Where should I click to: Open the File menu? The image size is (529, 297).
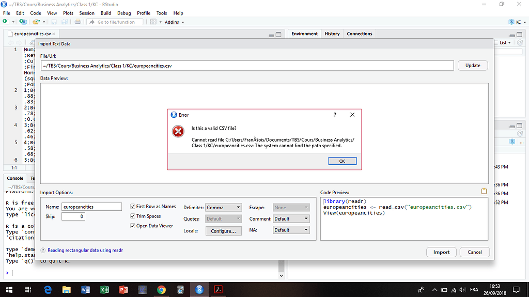[x=7, y=13]
